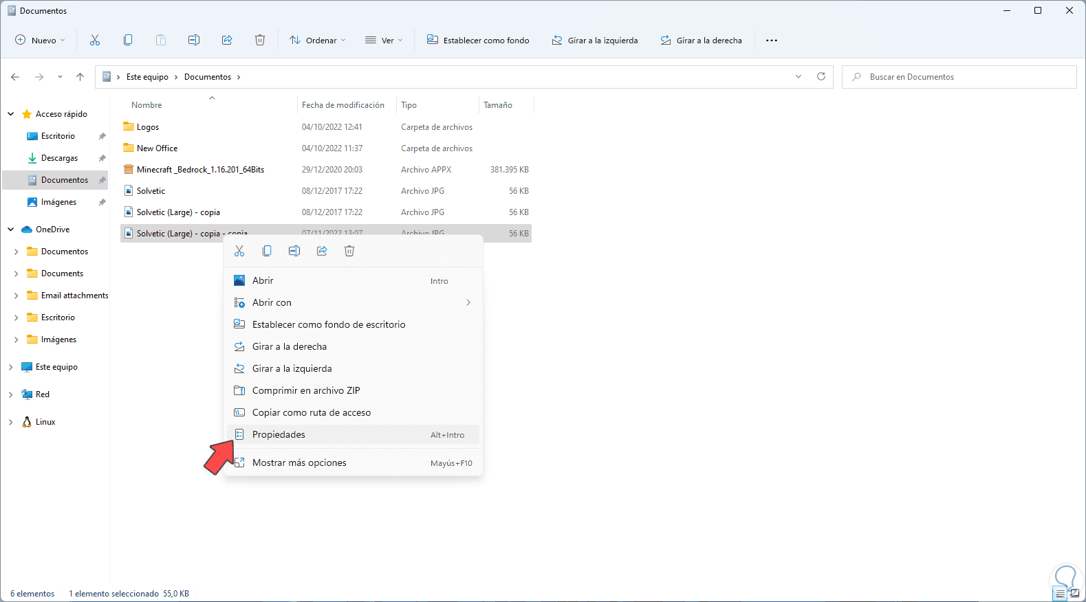Open Descargas in quick access
This screenshot has height=602, width=1086.
click(59, 158)
